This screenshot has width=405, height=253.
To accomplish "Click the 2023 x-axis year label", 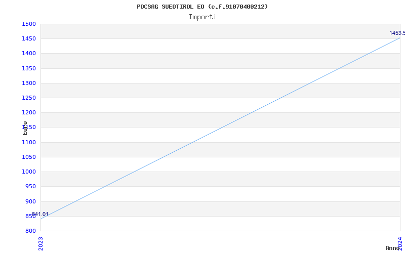I will coord(41,243).
